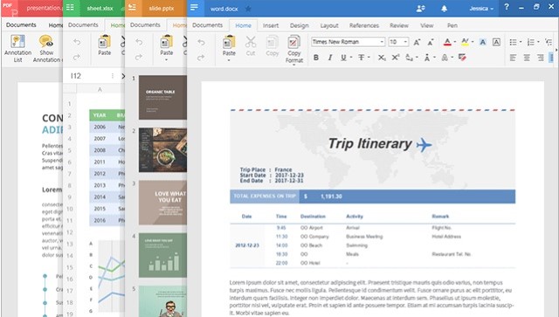Image resolution: width=559 pixels, height=317 pixels.
Task: Select slide 4 green chart thumbnail
Action: coord(162,255)
